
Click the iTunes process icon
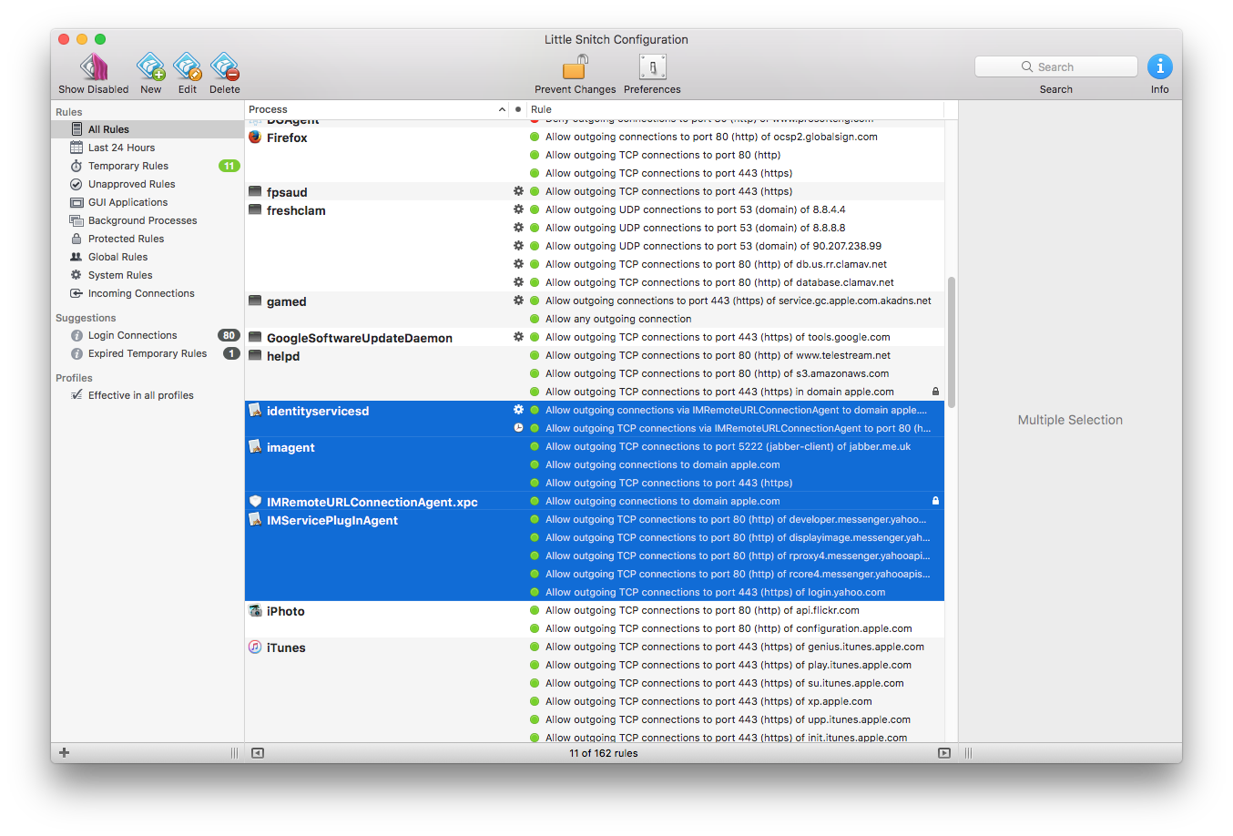pos(255,647)
